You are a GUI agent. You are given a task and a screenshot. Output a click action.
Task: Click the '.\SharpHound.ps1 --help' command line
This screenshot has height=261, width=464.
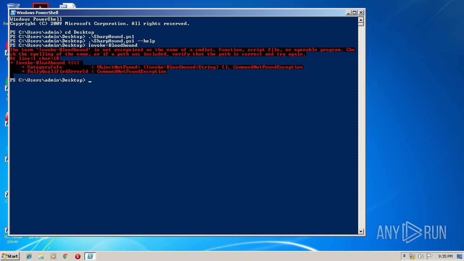(83, 41)
